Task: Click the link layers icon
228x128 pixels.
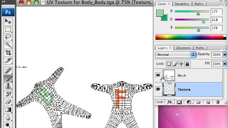Action: 160,102
